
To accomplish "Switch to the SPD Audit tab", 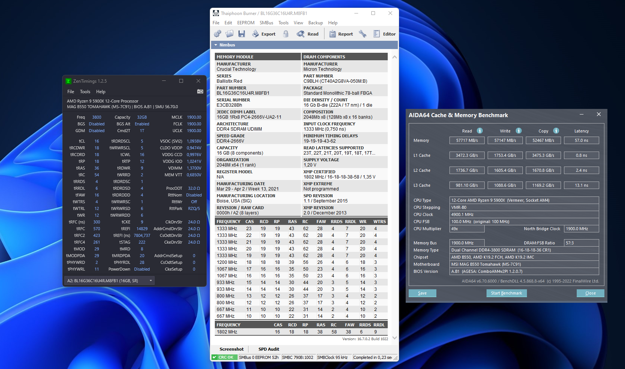I will point(269,349).
